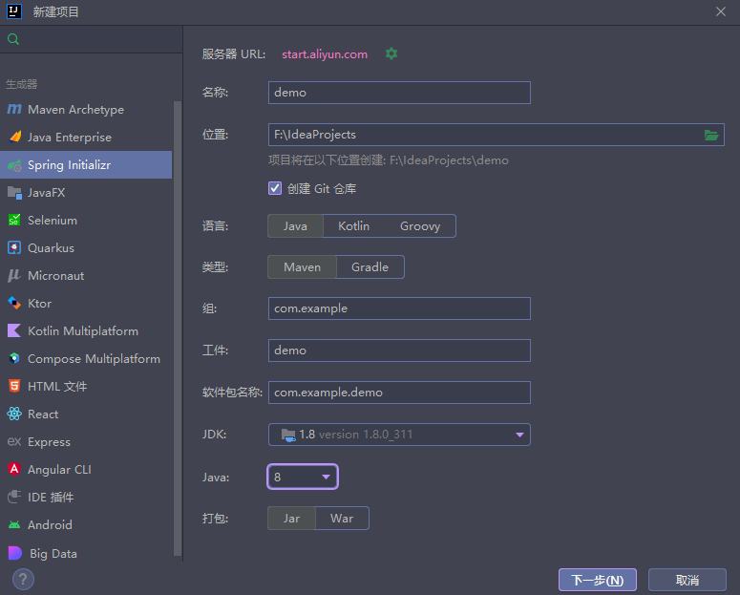Select Maven Archetype generator

[86, 110]
